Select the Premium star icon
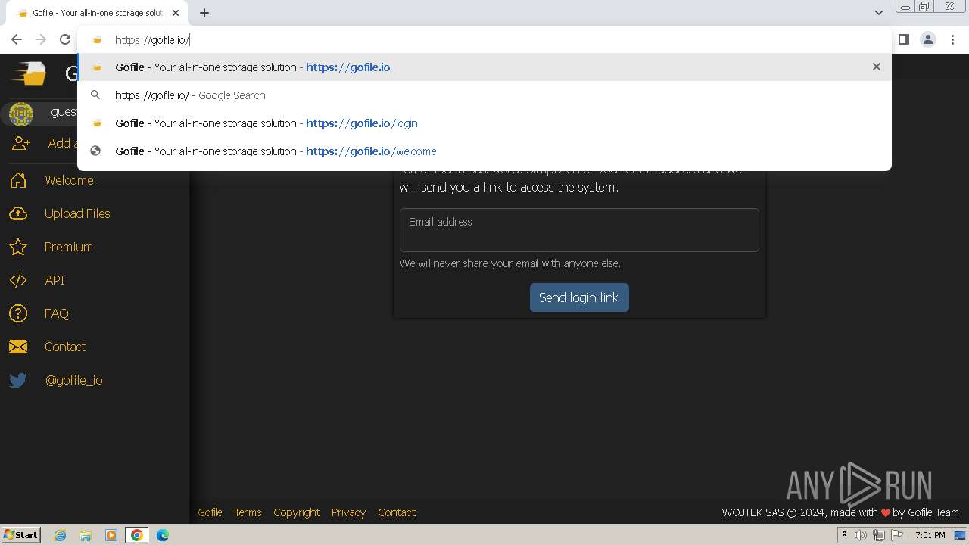 18,247
